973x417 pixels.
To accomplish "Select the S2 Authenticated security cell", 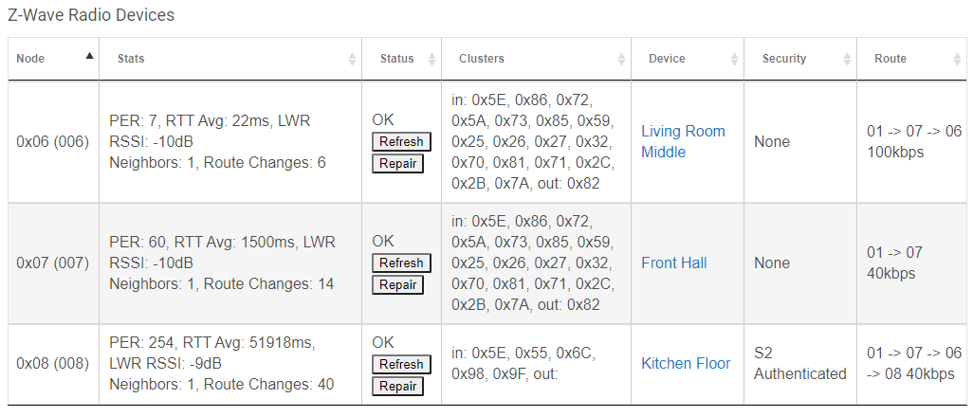I will (800, 364).
